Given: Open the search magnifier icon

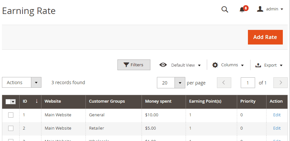Looking at the screenshot, I should (x=225, y=9).
